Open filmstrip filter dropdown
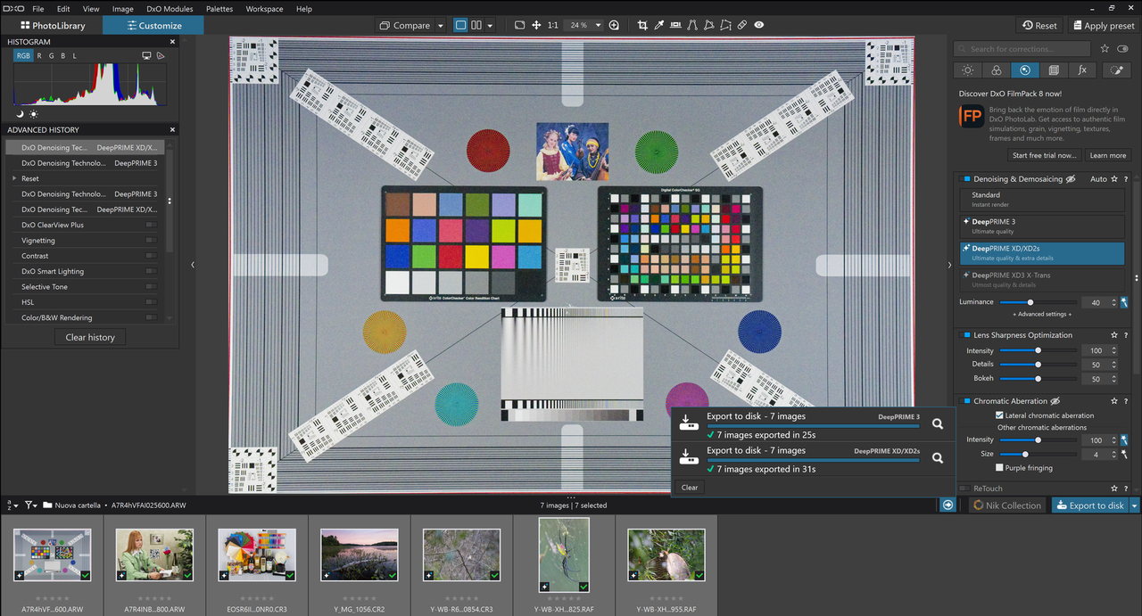The image size is (1142, 616). 31,505
